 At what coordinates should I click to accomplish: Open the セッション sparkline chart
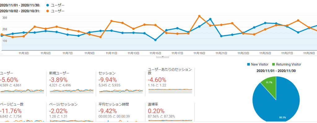pyautogui.click(x=121, y=91)
